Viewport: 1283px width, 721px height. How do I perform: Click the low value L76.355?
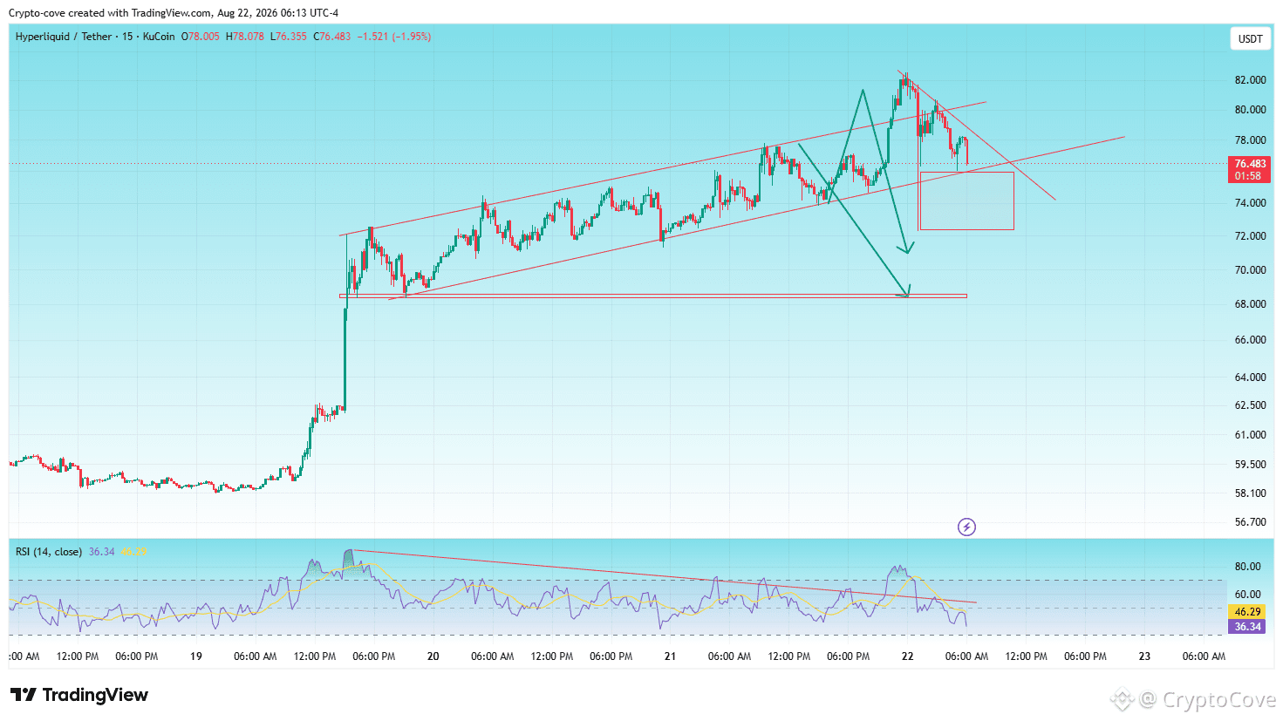289,37
